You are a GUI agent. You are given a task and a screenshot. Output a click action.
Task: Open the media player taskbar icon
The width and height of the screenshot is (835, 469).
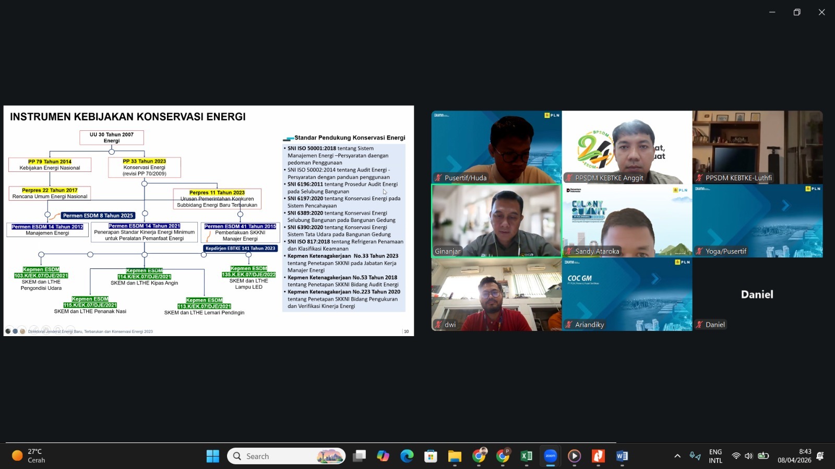[x=574, y=456]
